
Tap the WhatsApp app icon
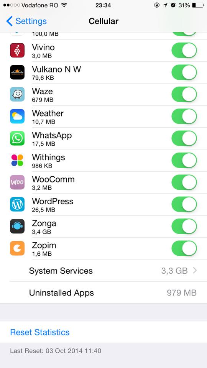tap(17, 138)
